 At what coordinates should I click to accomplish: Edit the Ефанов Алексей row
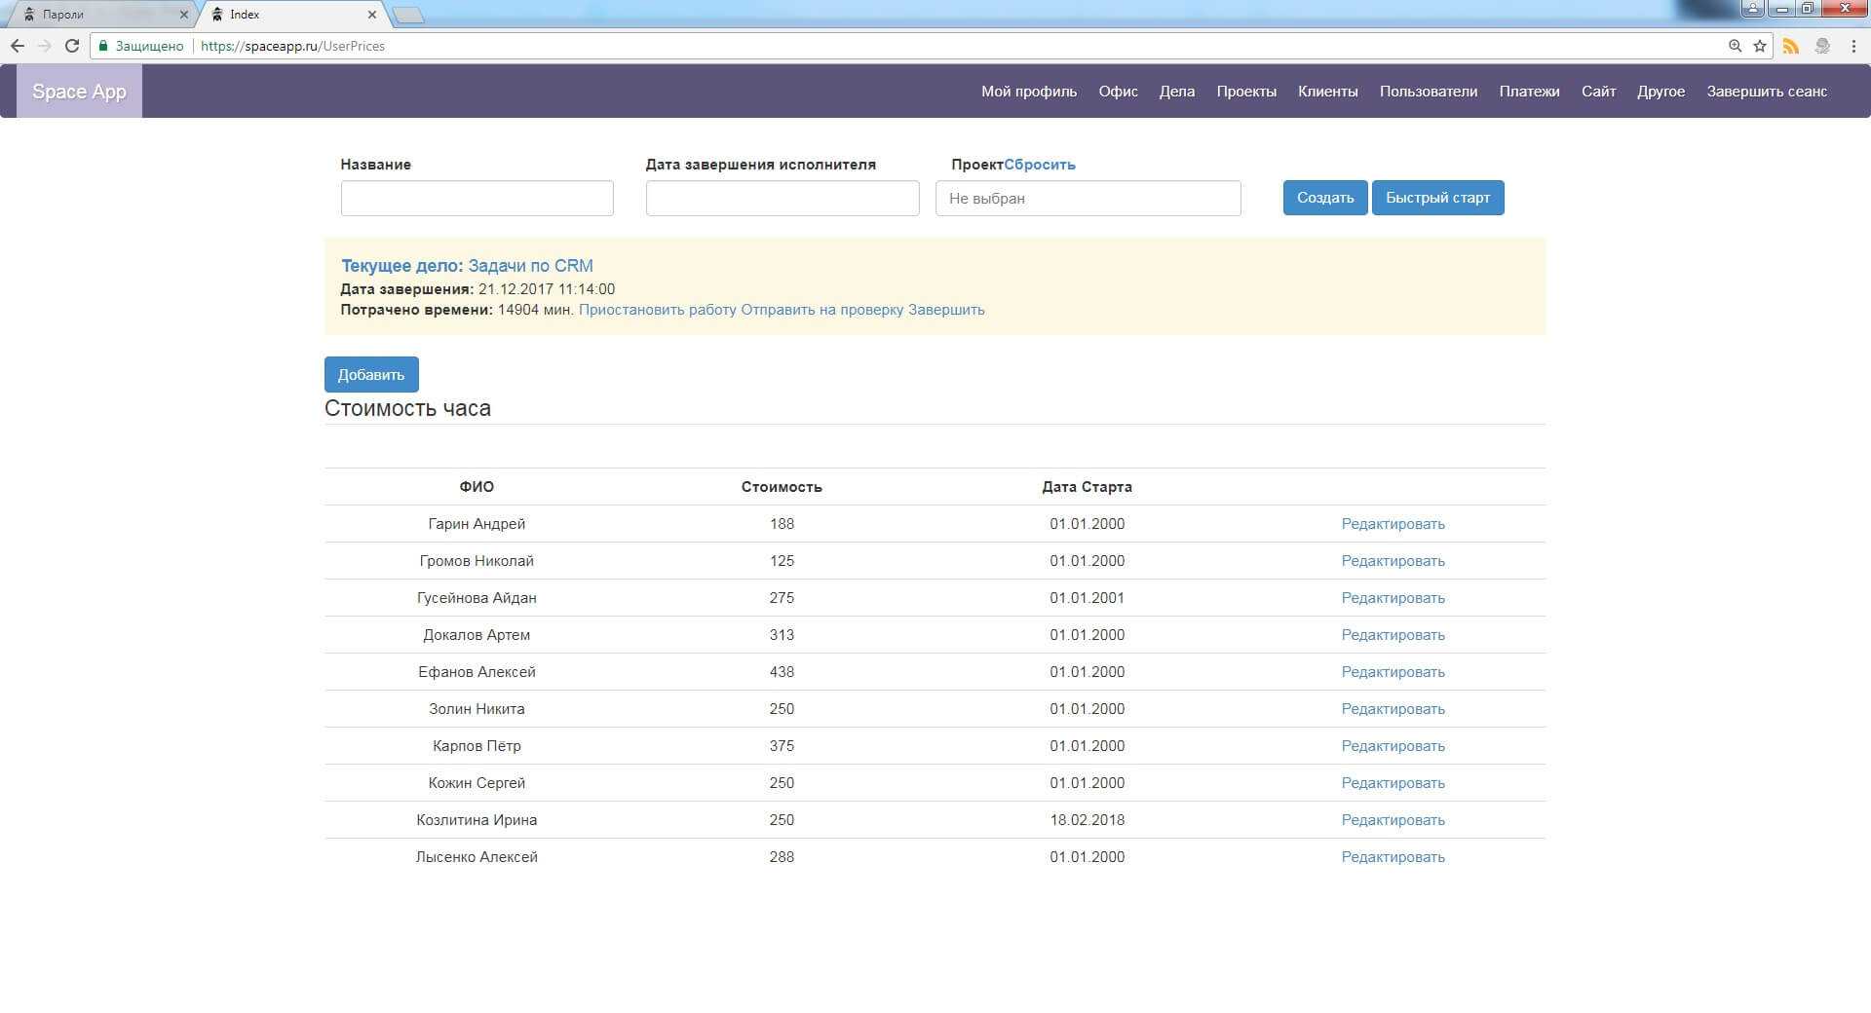[x=1393, y=672]
